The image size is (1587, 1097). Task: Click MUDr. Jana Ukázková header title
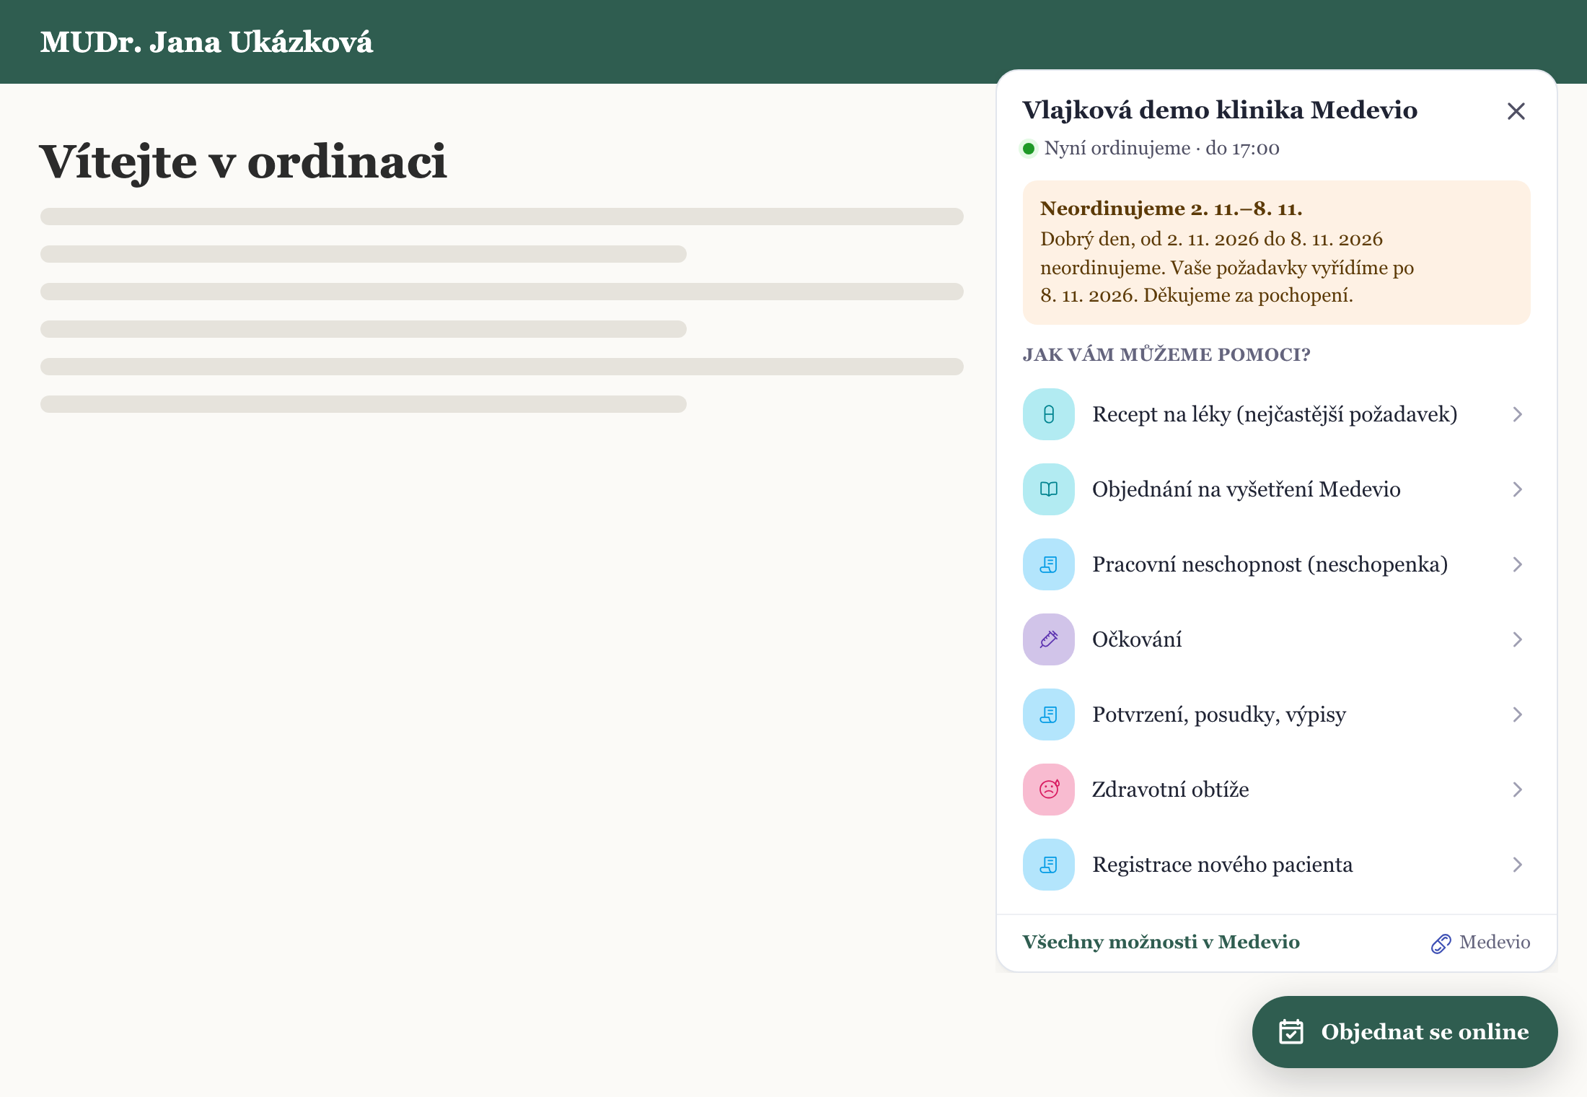[x=206, y=42]
